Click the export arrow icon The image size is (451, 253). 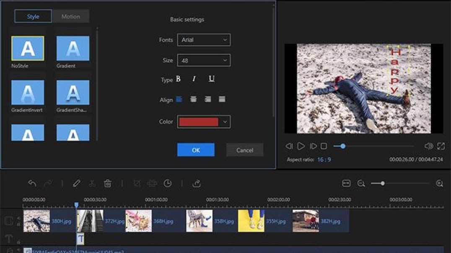(196, 183)
